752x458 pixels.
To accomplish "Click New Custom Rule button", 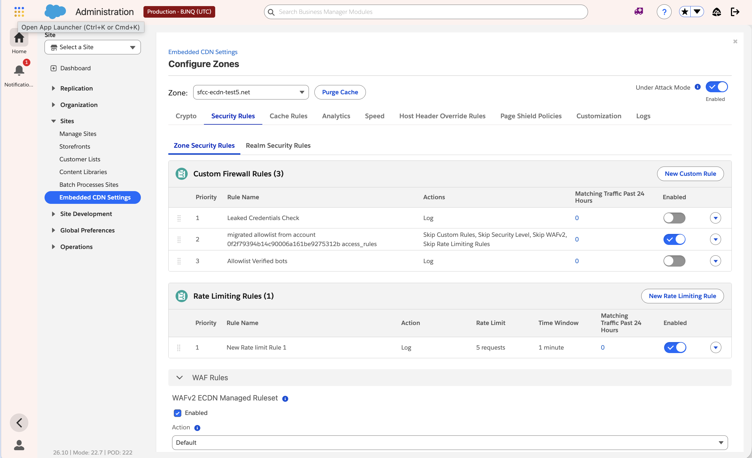I will click(690, 173).
